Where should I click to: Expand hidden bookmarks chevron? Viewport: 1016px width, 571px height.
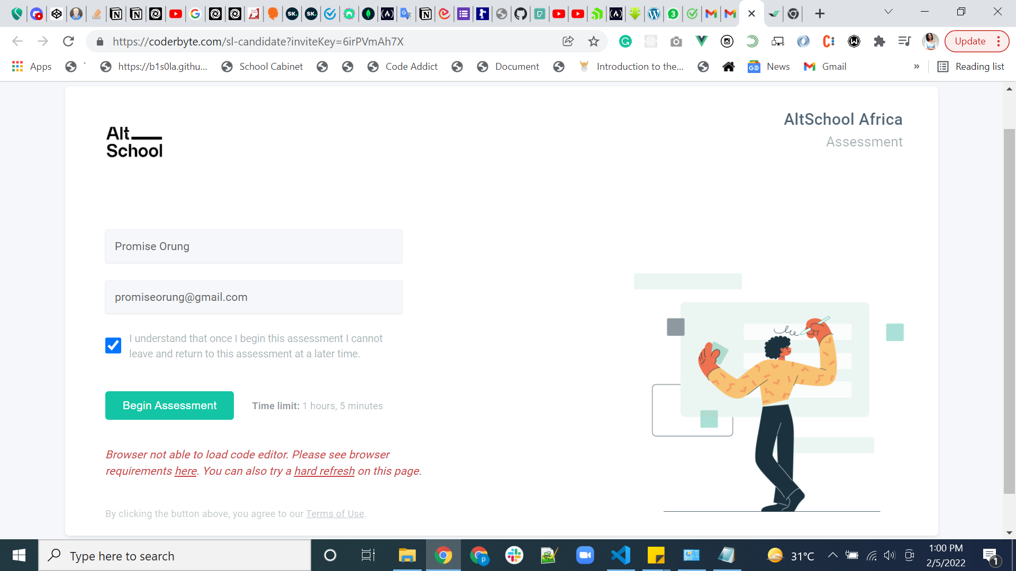point(917,67)
